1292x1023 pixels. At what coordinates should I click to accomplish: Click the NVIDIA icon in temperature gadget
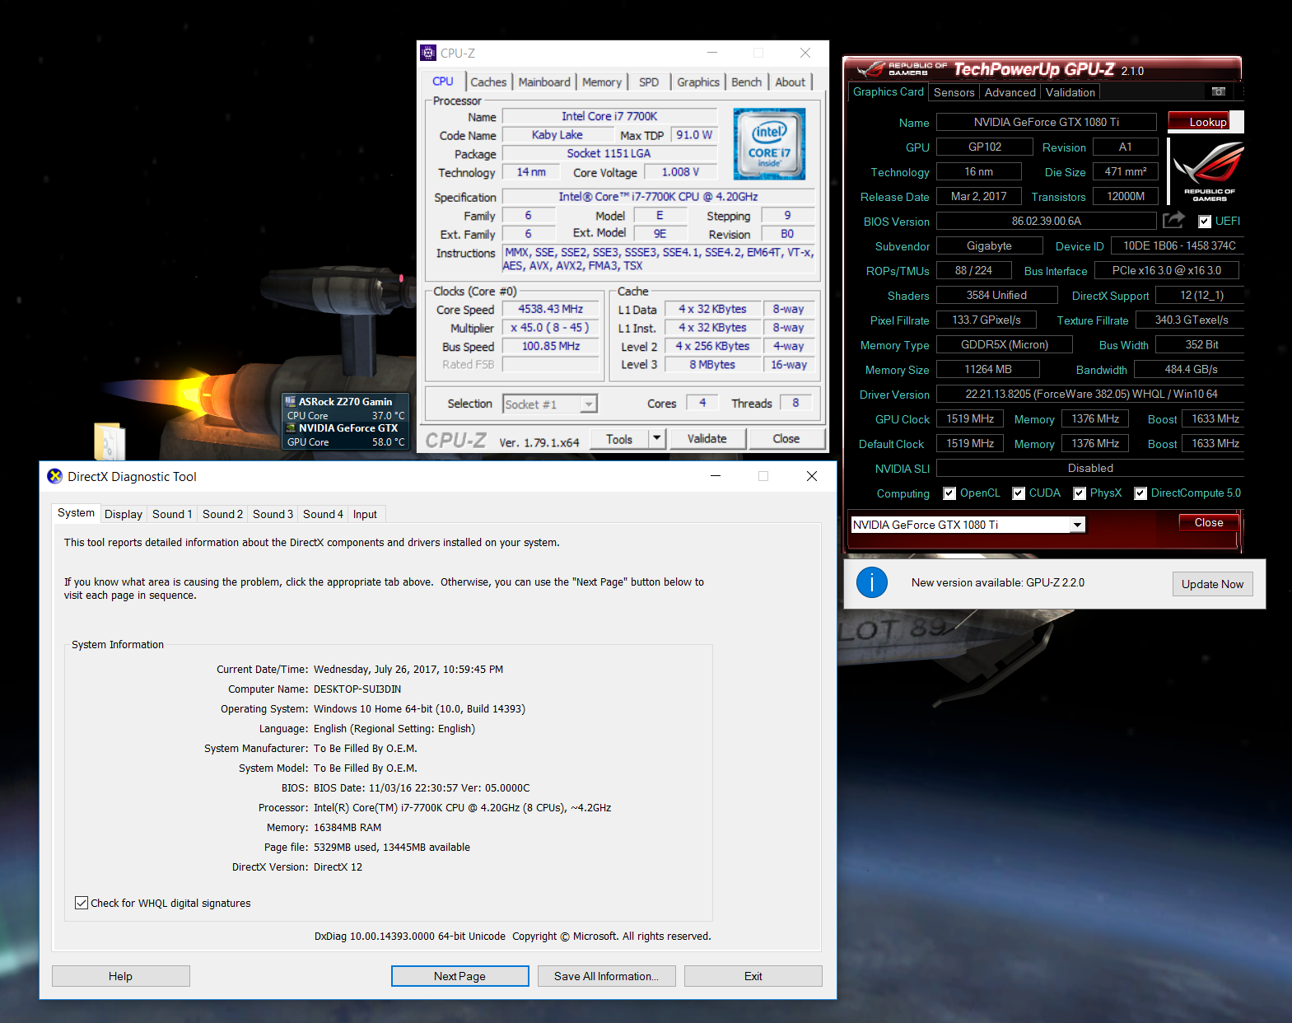(x=290, y=428)
